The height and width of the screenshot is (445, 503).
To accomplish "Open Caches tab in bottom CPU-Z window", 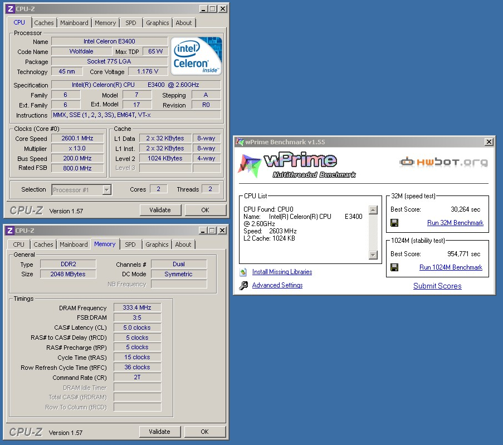I will point(43,244).
